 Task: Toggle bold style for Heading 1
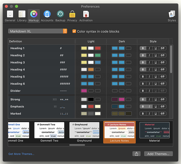143,48
